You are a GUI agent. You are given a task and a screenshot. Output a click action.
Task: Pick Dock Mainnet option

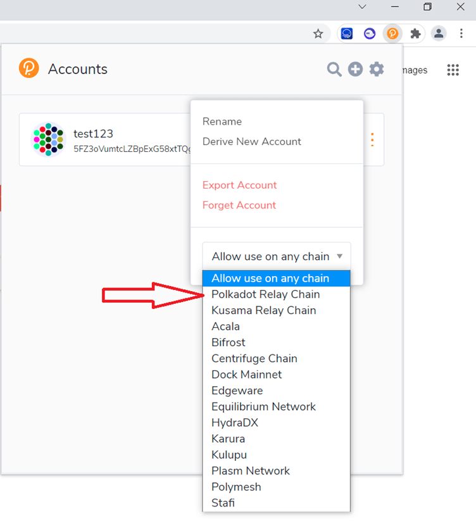click(x=277, y=375)
